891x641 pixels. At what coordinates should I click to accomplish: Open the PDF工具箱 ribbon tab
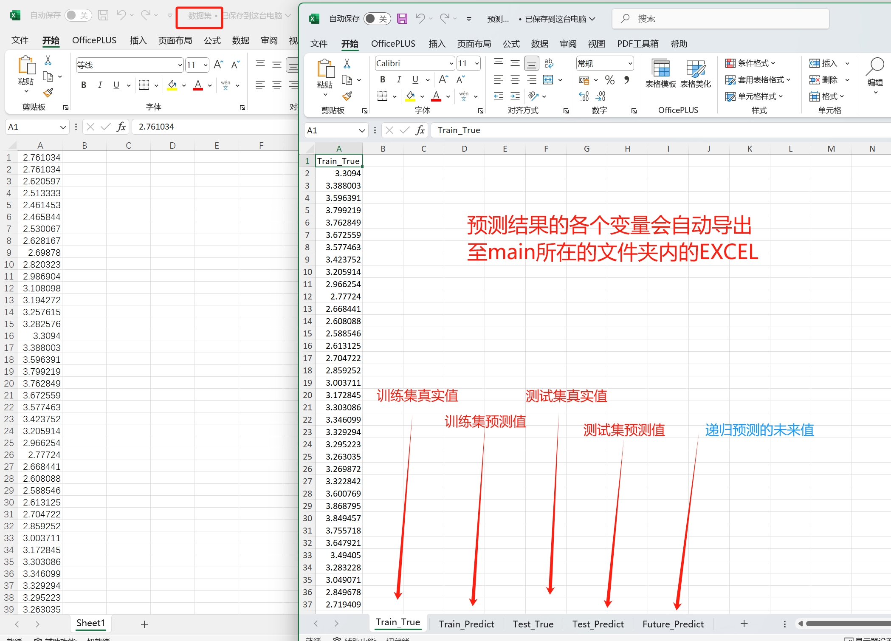pos(637,44)
